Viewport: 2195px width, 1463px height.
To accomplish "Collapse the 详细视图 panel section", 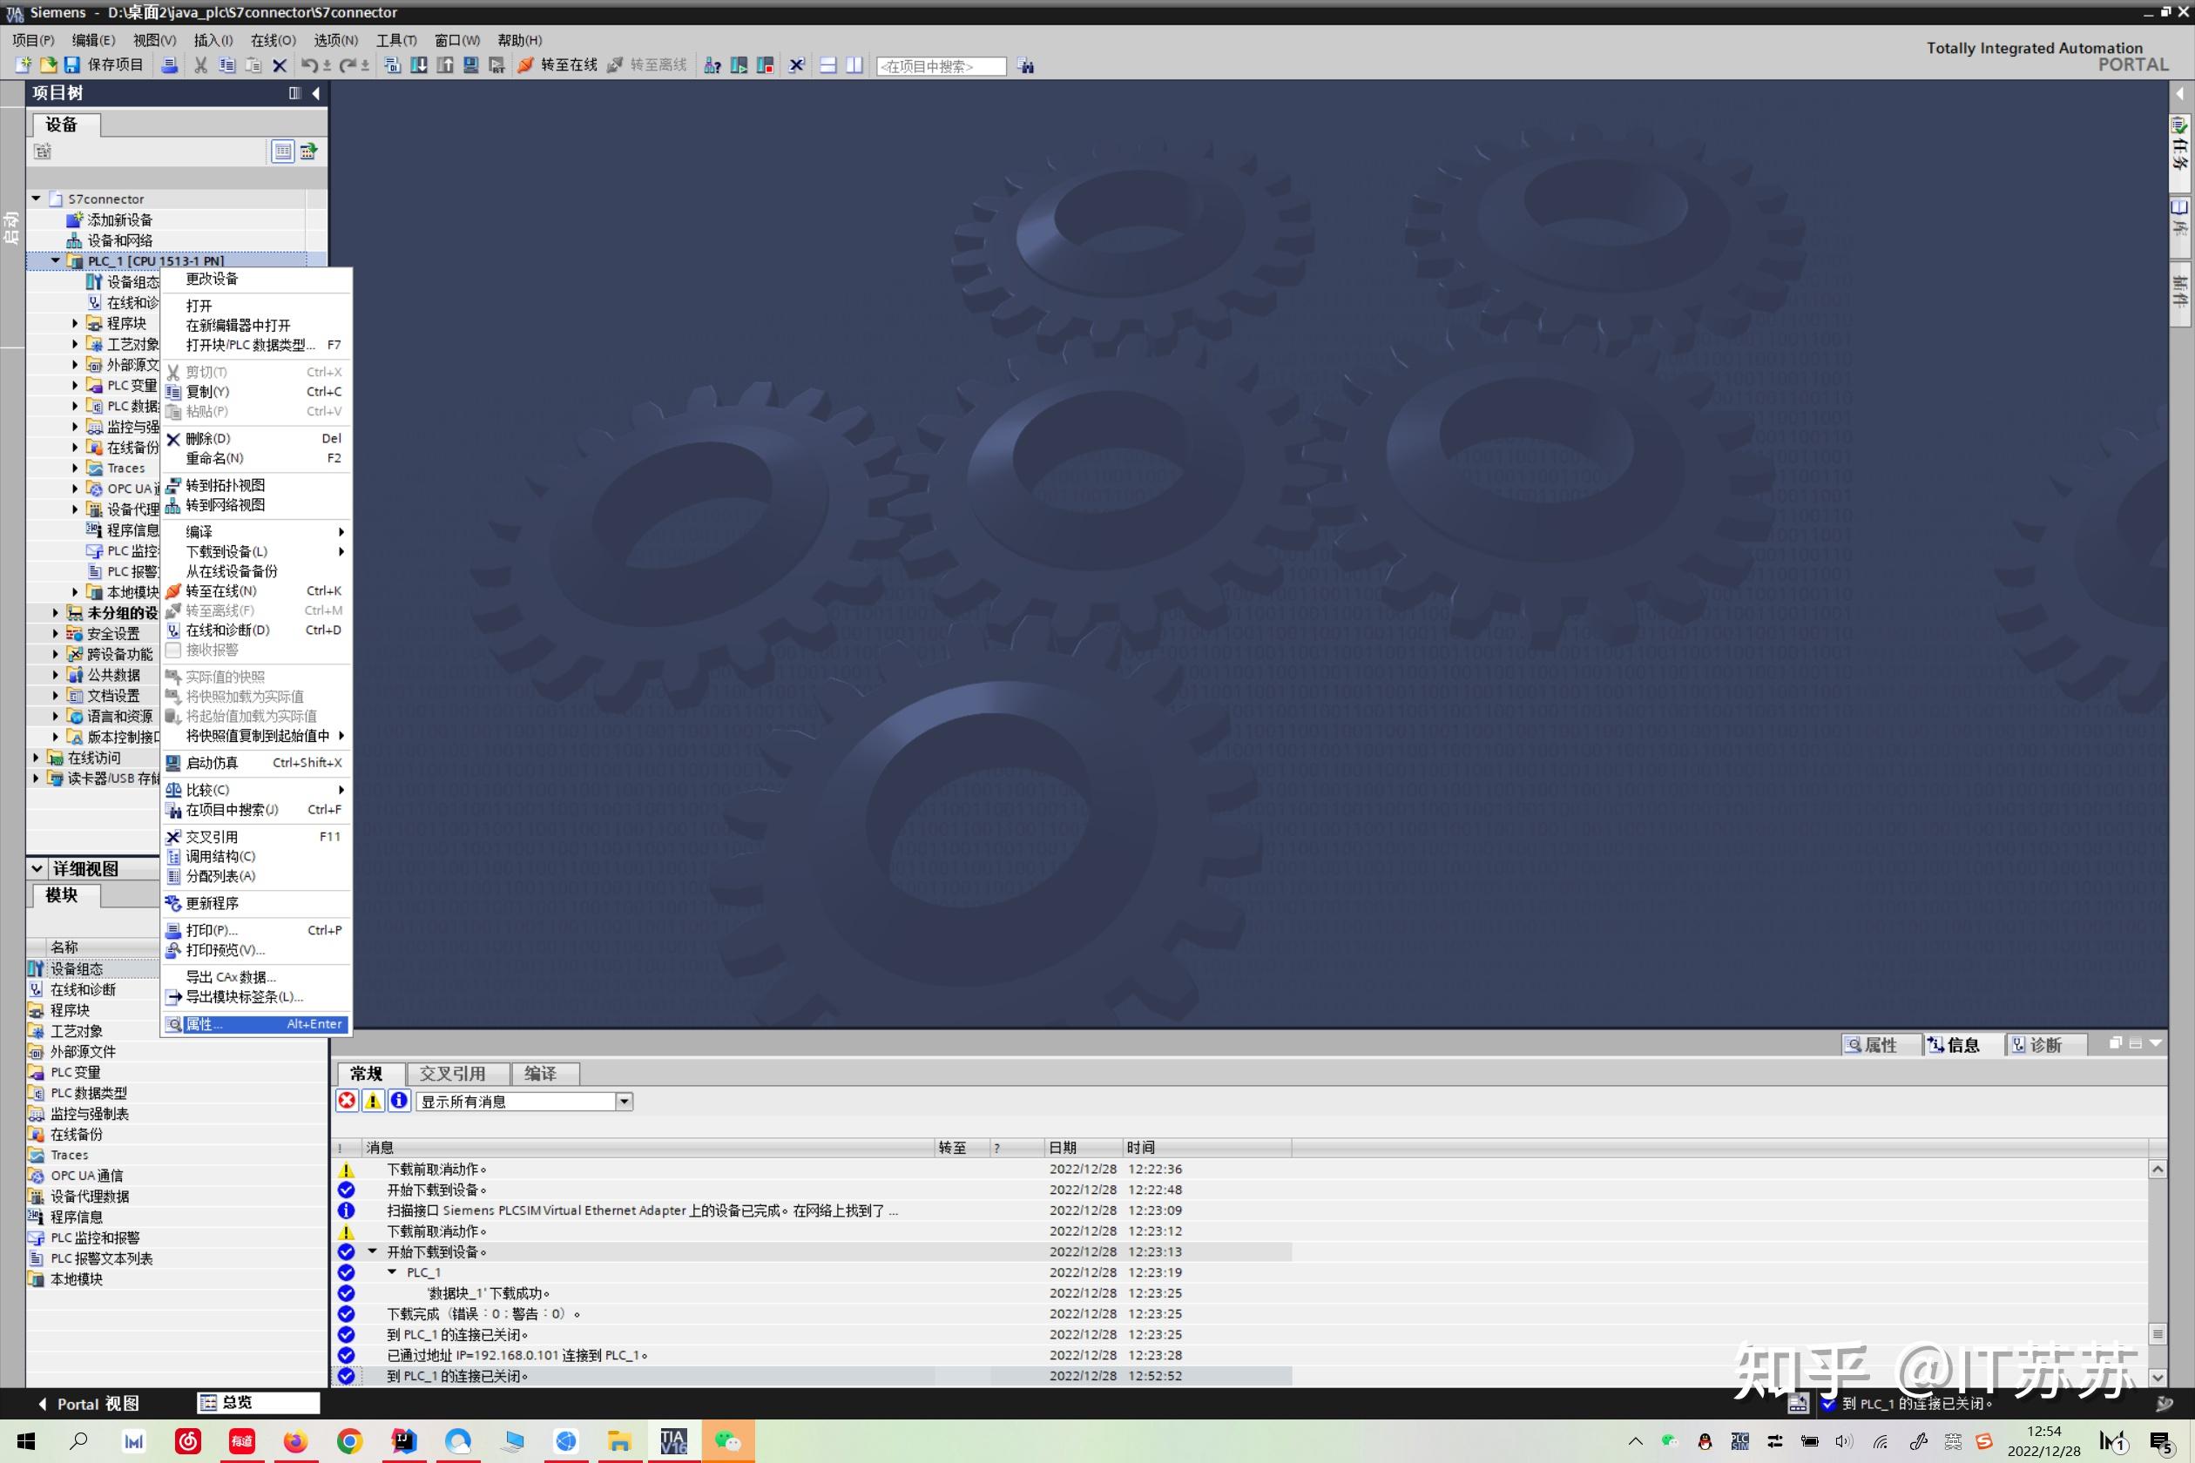I will click(37, 869).
